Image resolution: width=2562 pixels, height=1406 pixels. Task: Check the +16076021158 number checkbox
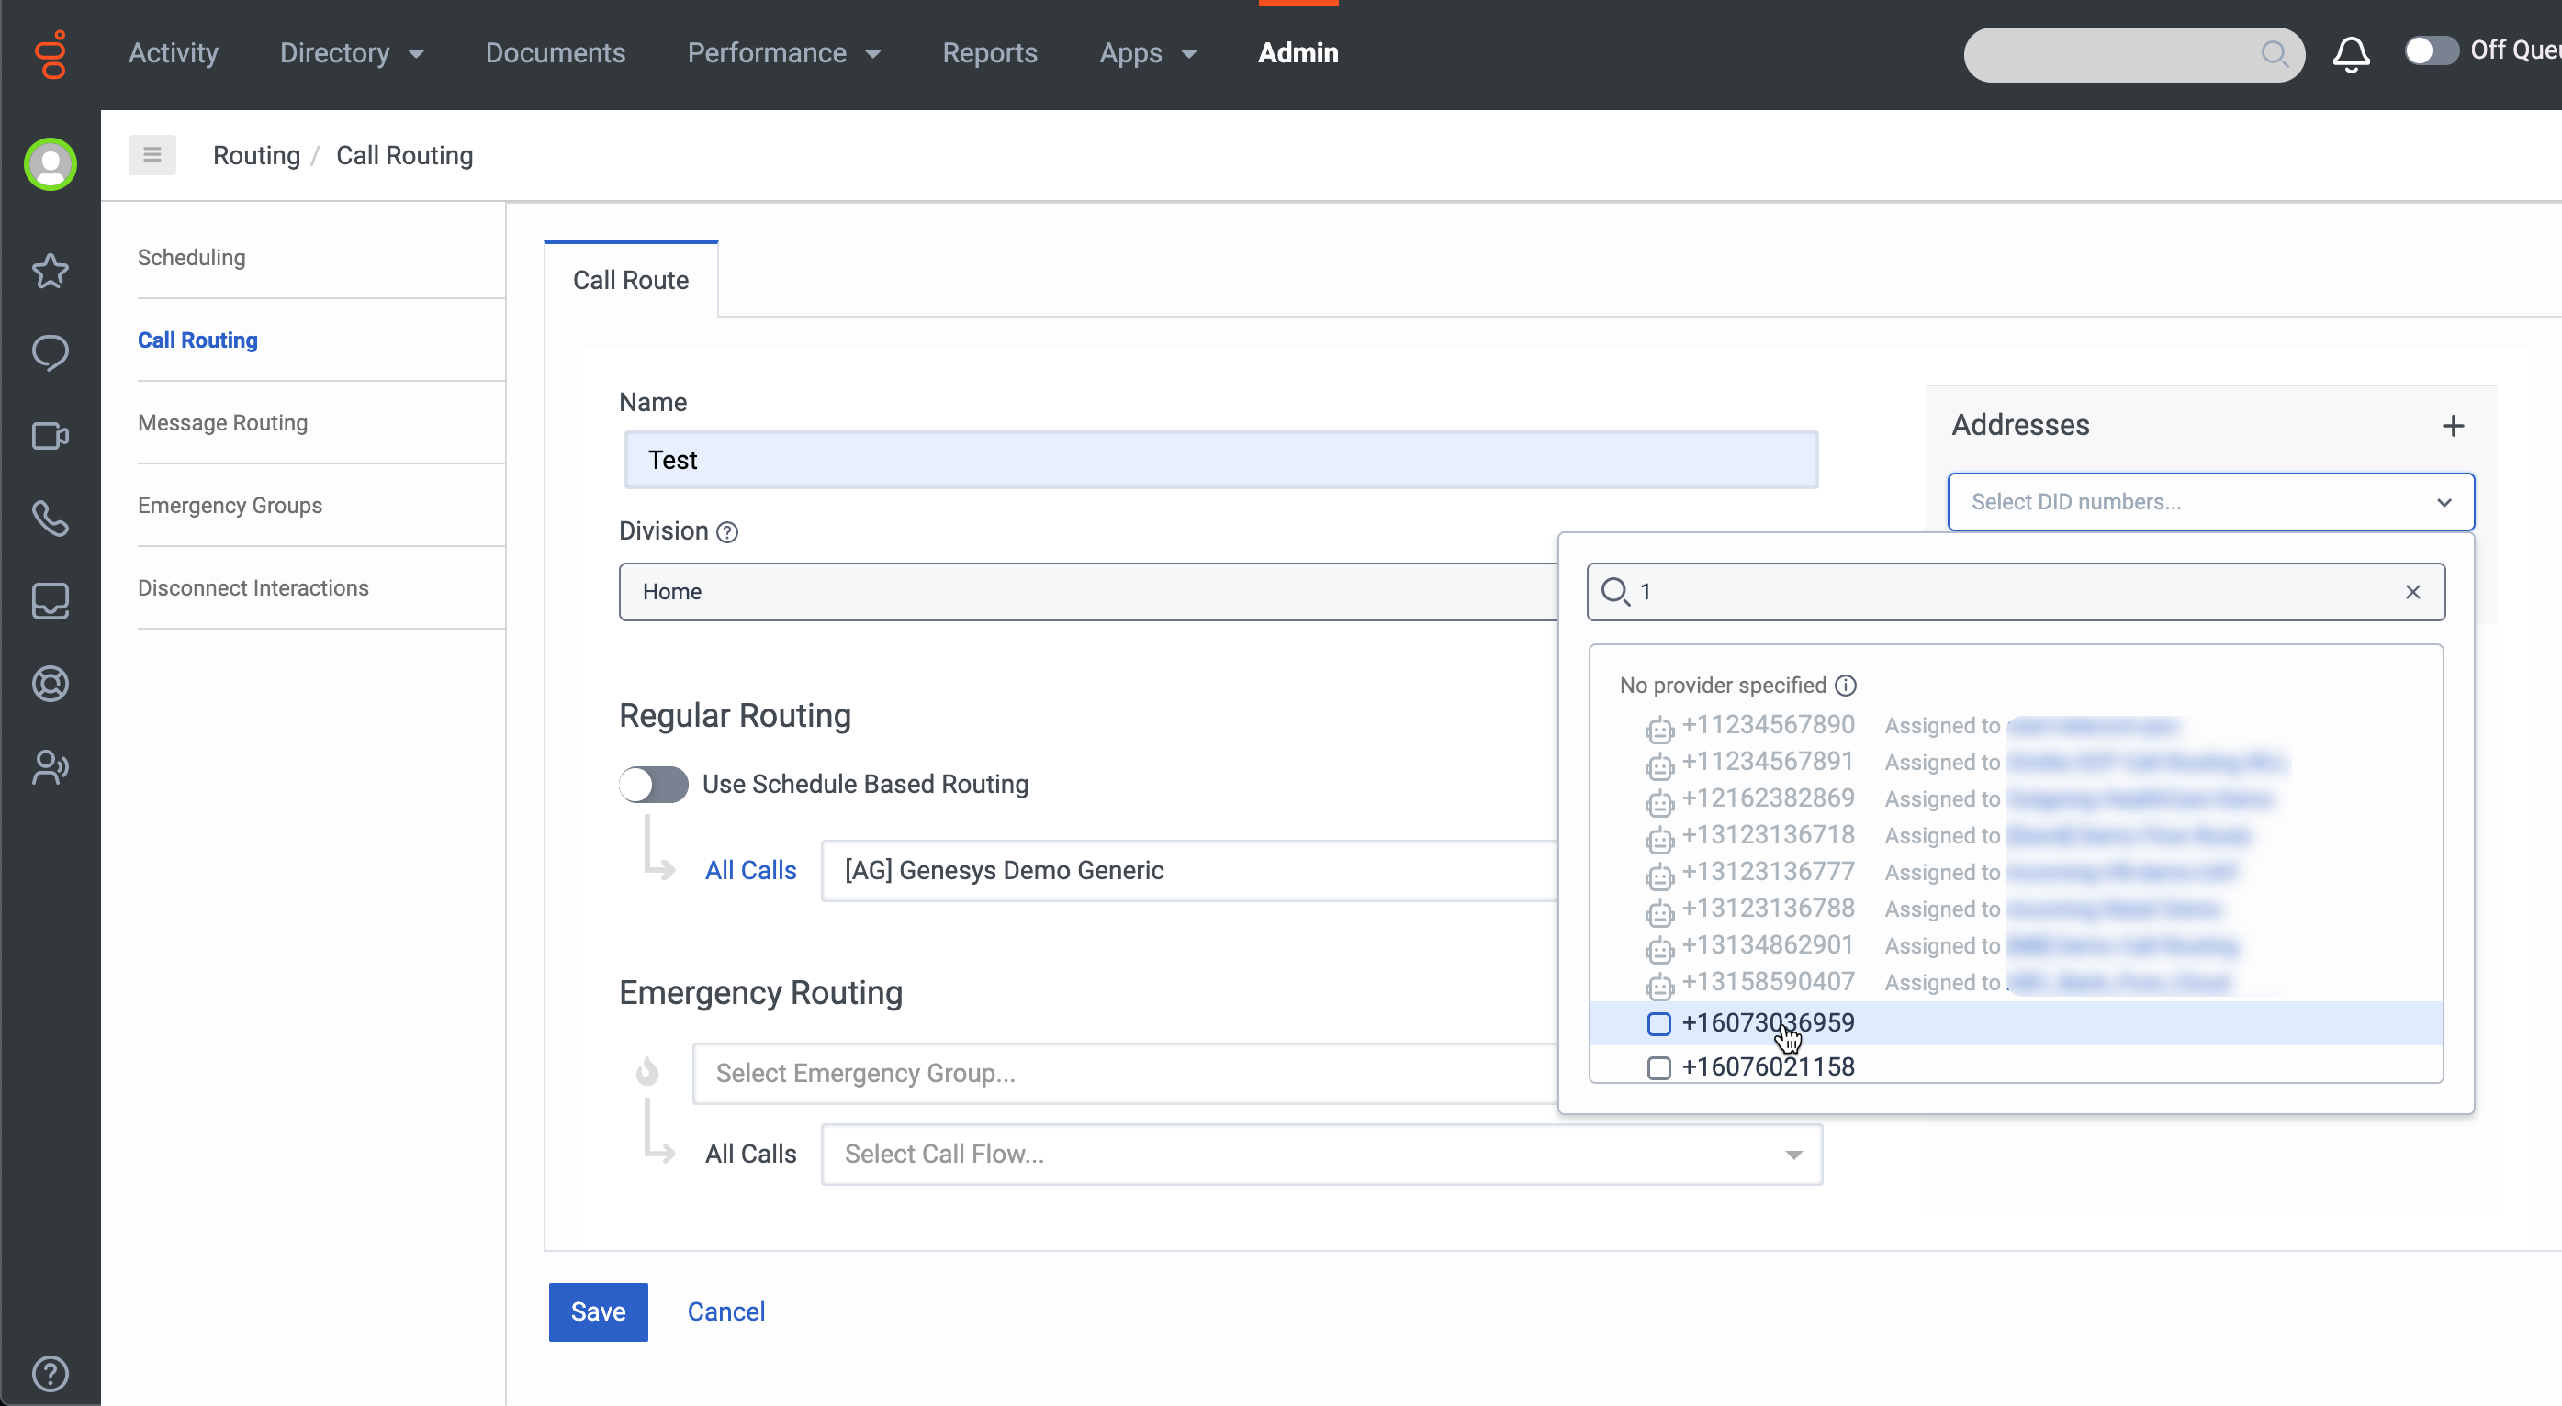tap(1657, 1067)
